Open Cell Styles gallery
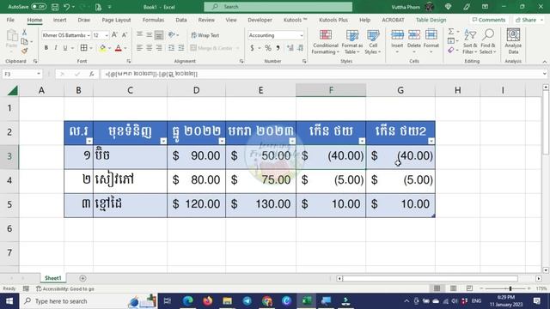The width and height of the screenshot is (550, 309). pos(373,42)
